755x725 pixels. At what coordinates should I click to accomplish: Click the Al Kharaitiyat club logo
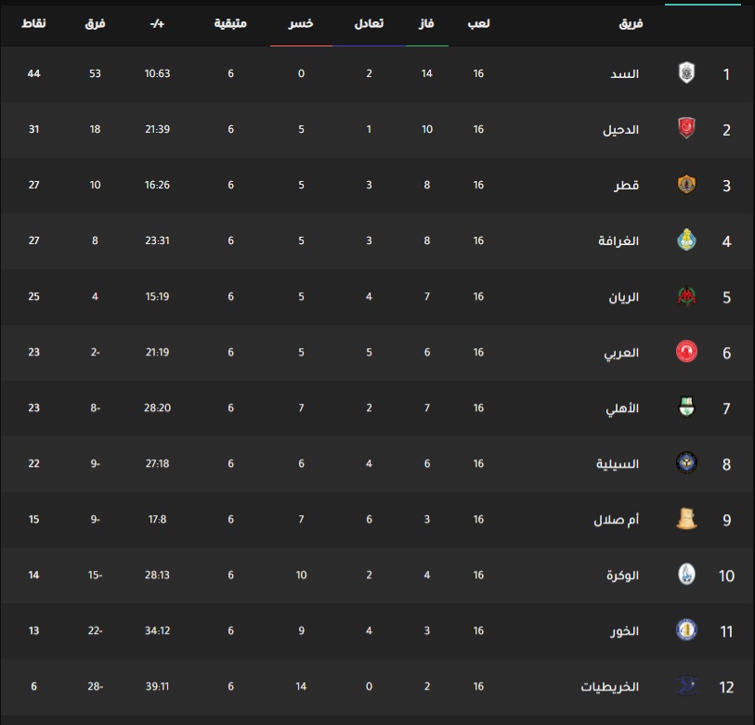686,685
